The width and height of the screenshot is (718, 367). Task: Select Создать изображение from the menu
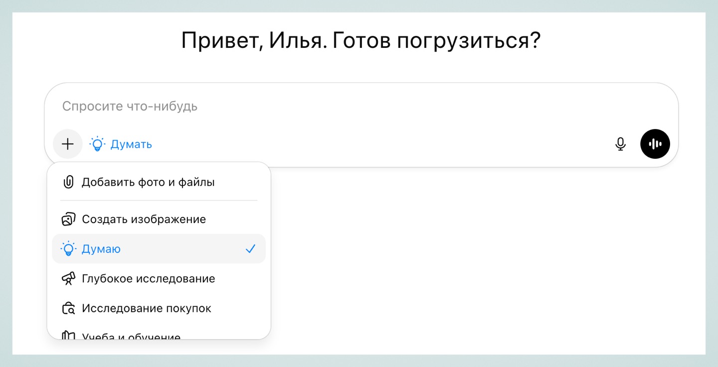144,219
